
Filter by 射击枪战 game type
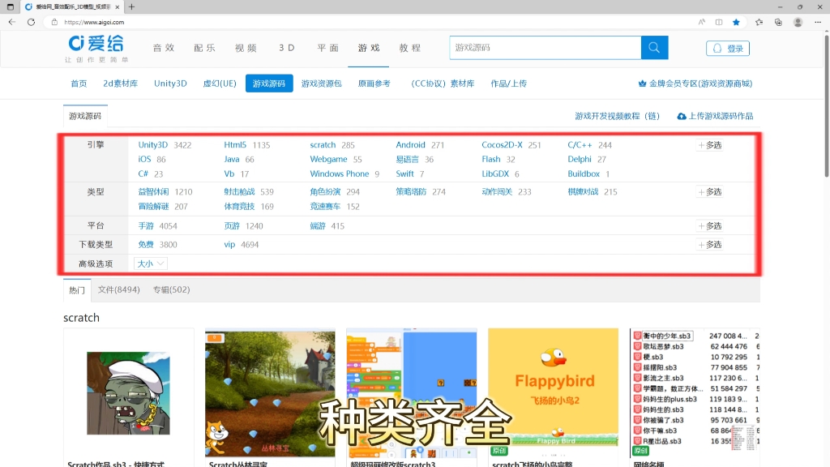pyautogui.click(x=239, y=191)
